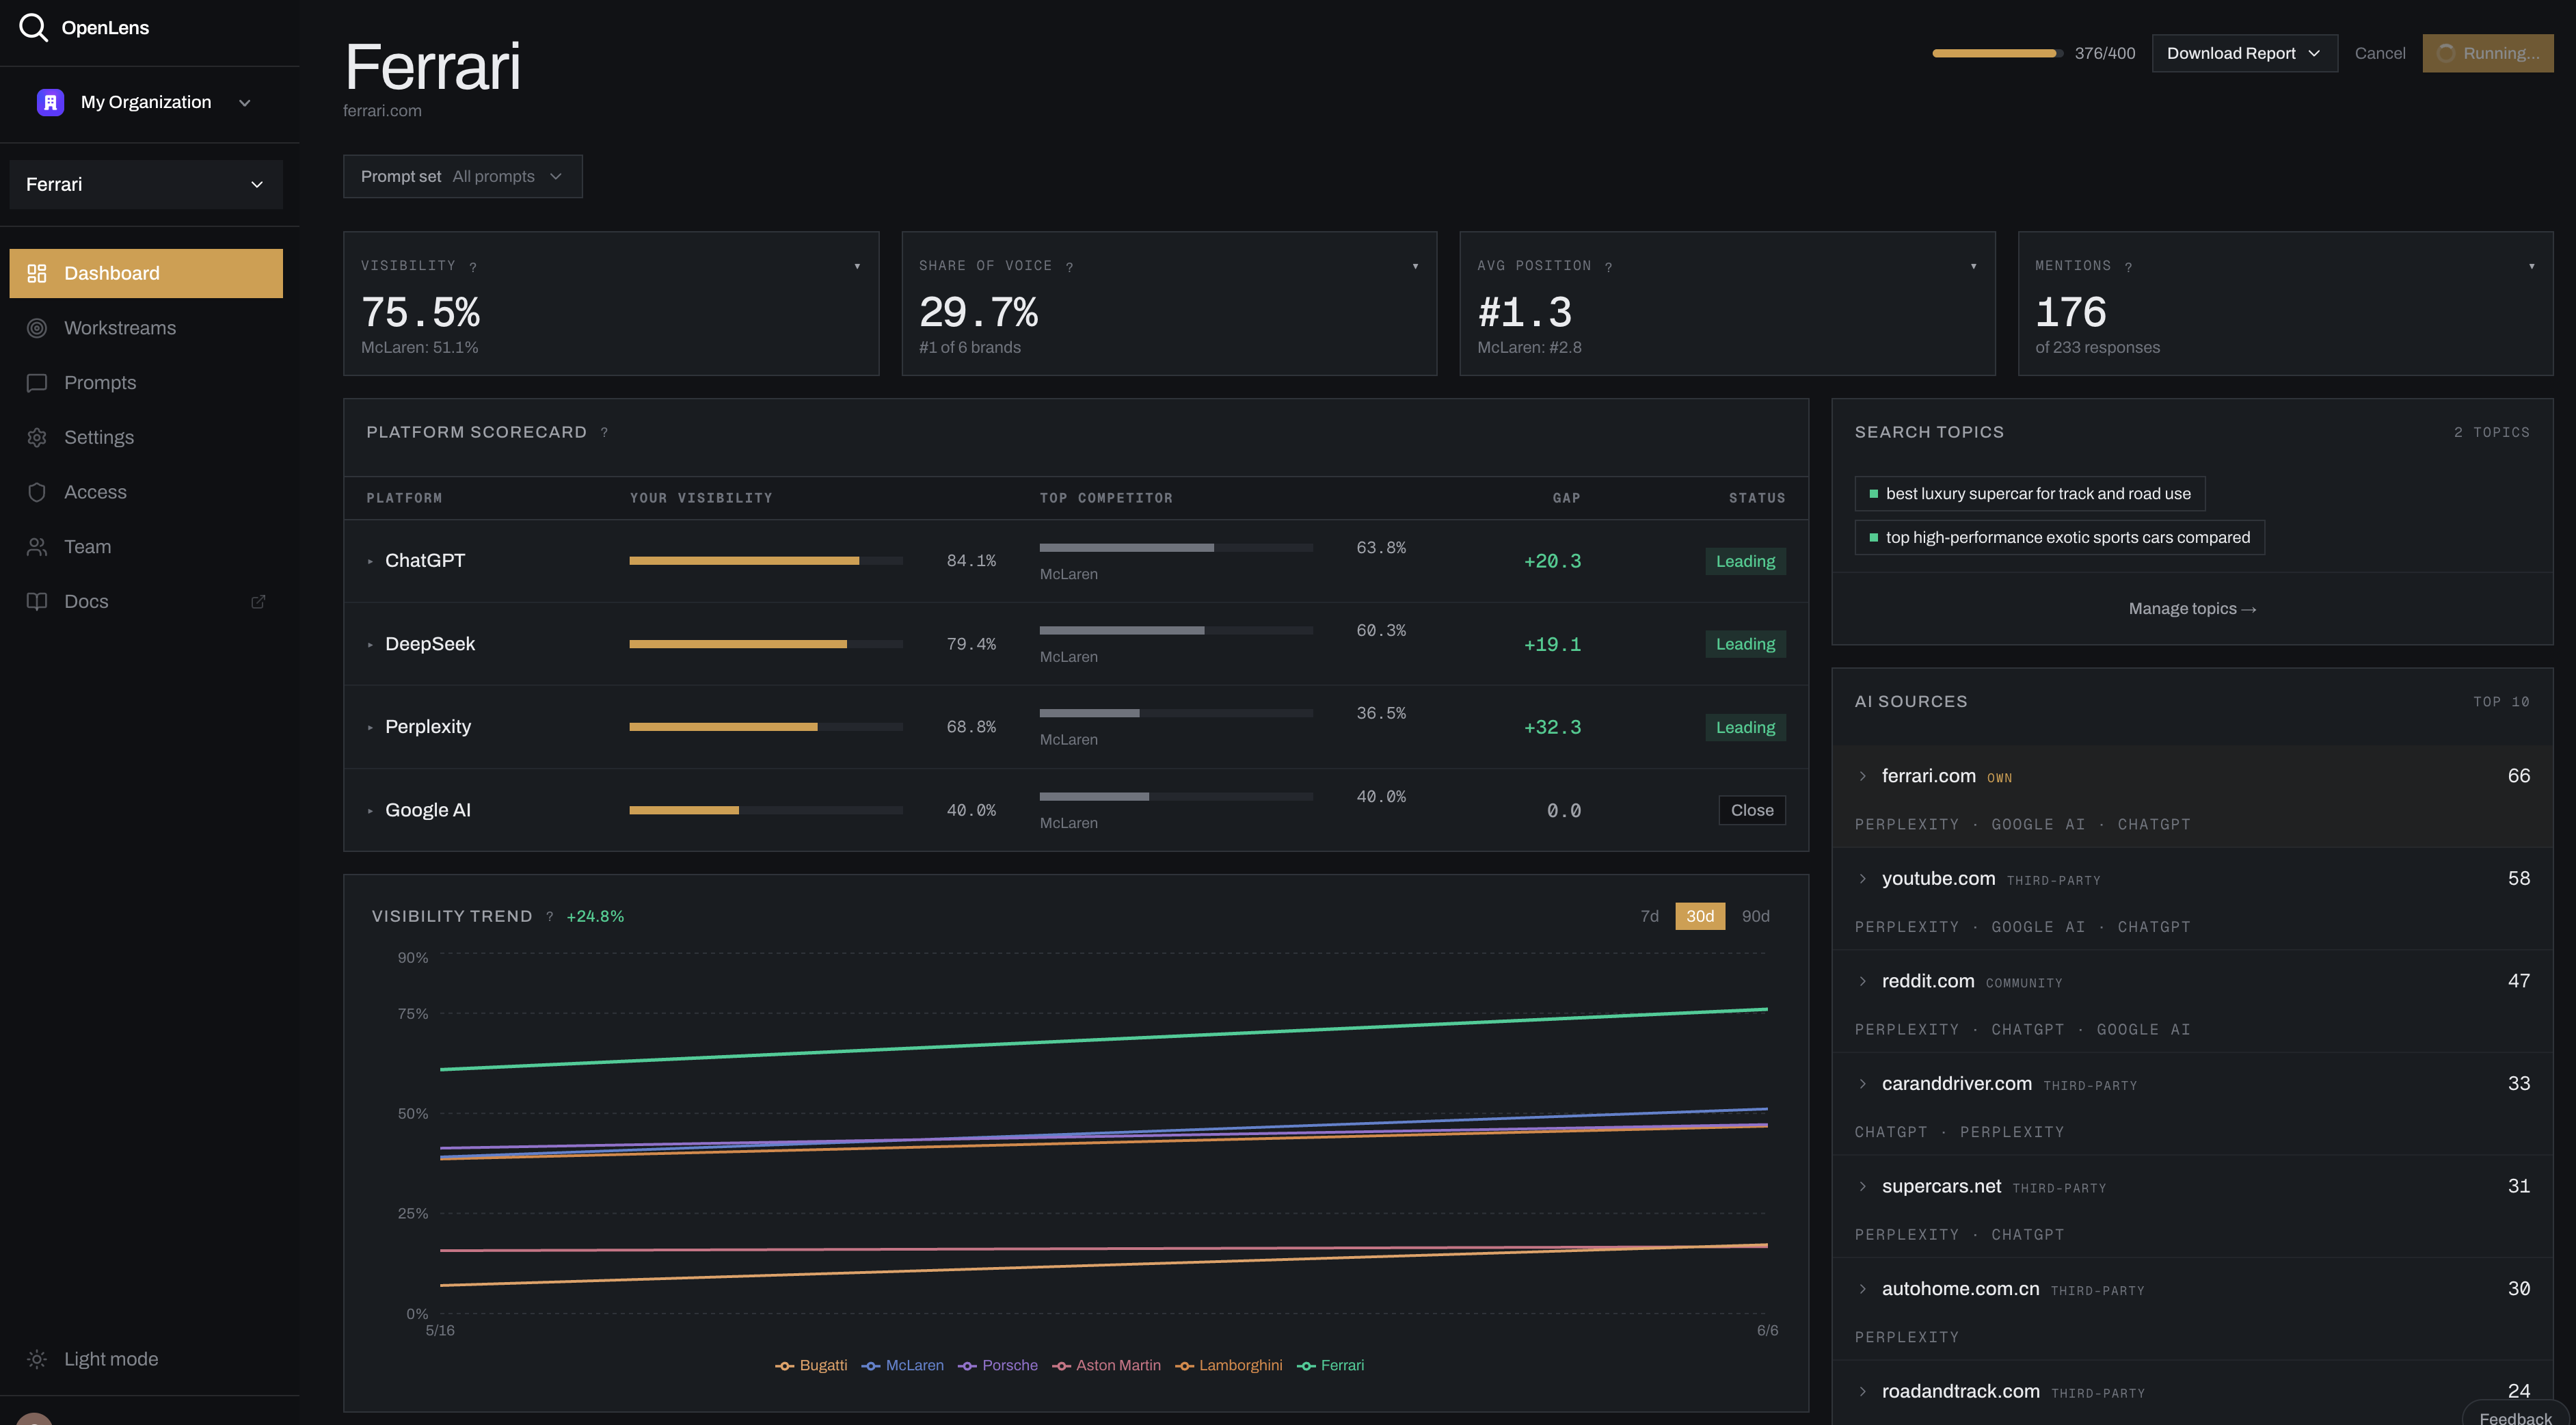Toggle Porsche series in chart legend
Viewport: 2576px width, 1425px height.
[997, 1366]
